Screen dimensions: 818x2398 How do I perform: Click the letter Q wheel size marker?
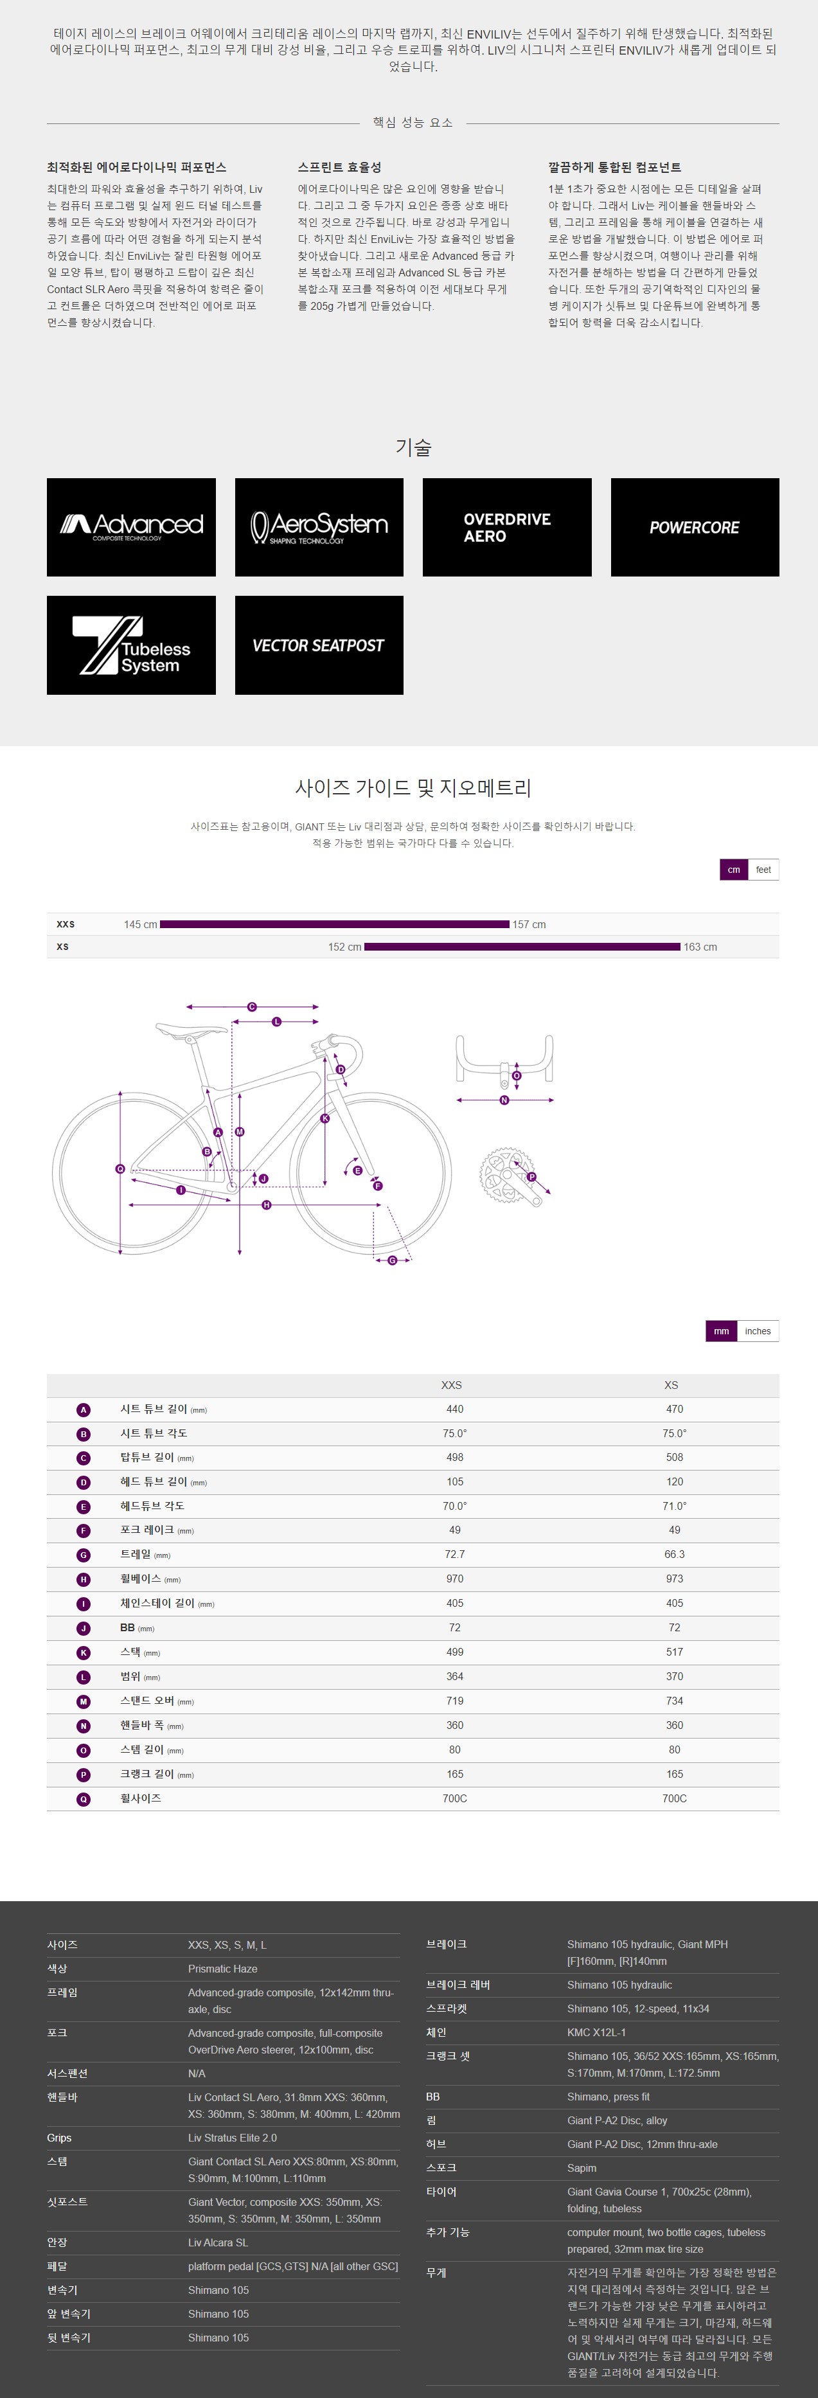(84, 1798)
